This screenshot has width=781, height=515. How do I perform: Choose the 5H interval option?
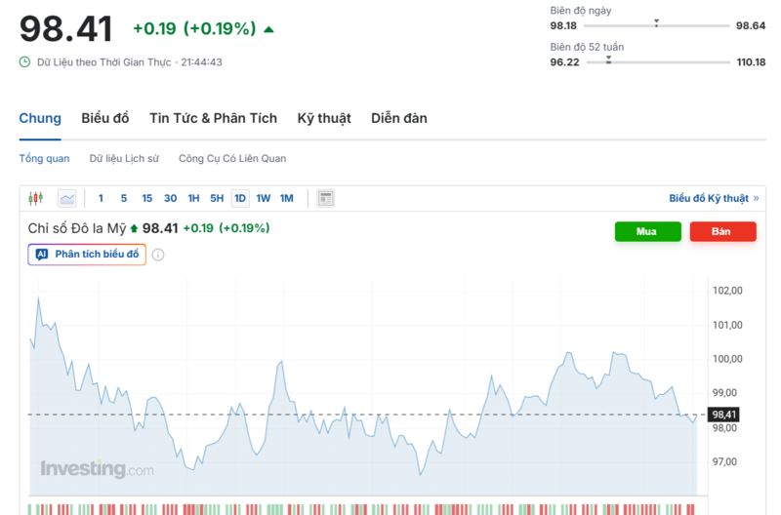[217, 198]
